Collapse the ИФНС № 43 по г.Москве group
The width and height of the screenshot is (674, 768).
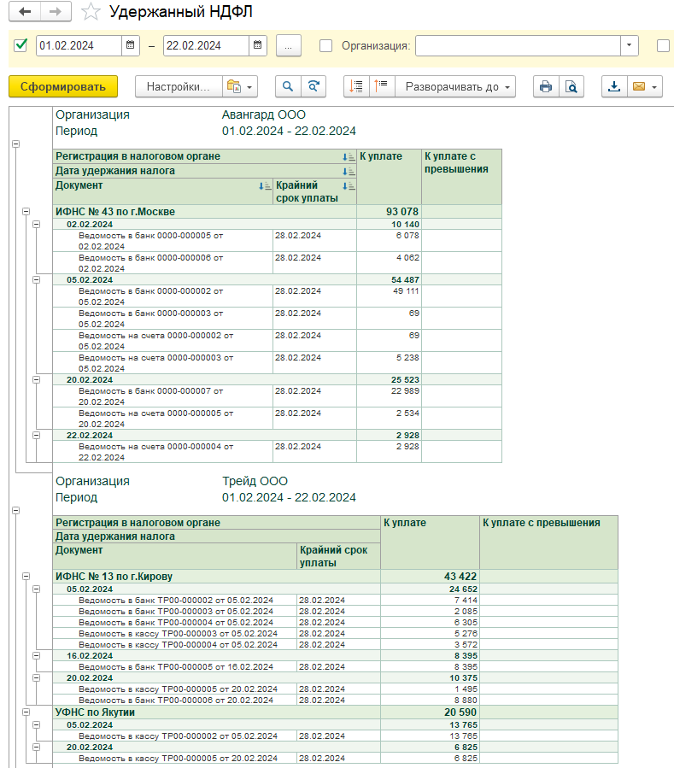[26, 212]
